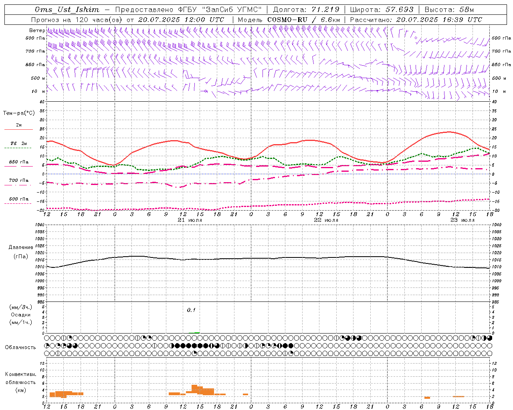This screenshot has height=410, width=513.
Task: Click the (км) convective cloud unit label
Action: [x=21, y=390]
